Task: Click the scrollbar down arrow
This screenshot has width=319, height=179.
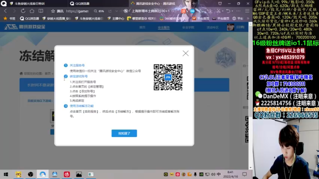Action: click(250, 167)
